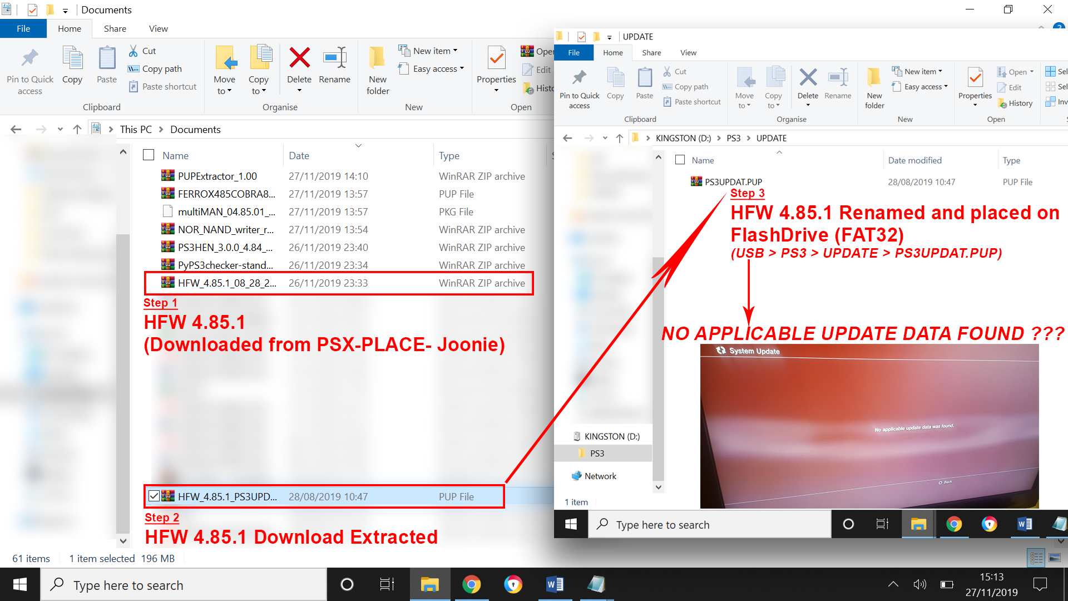Click History in the UPDATE ribbon
Screen dimensions: 1068x601
pos(1016,103)
